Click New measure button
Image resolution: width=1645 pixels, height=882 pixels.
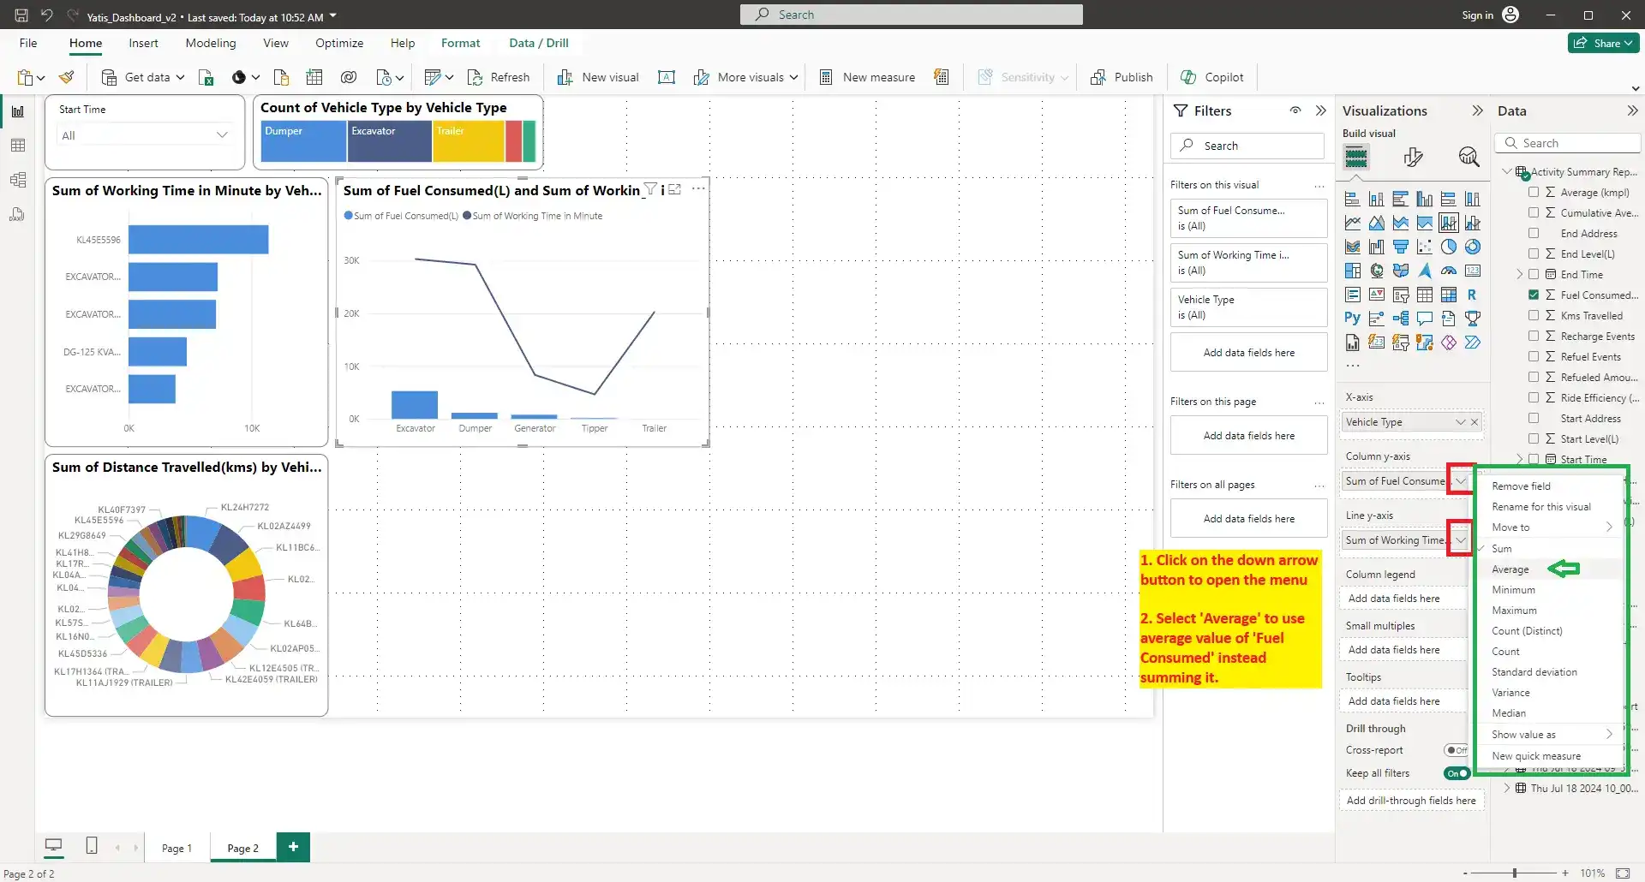tap(867, 77)
